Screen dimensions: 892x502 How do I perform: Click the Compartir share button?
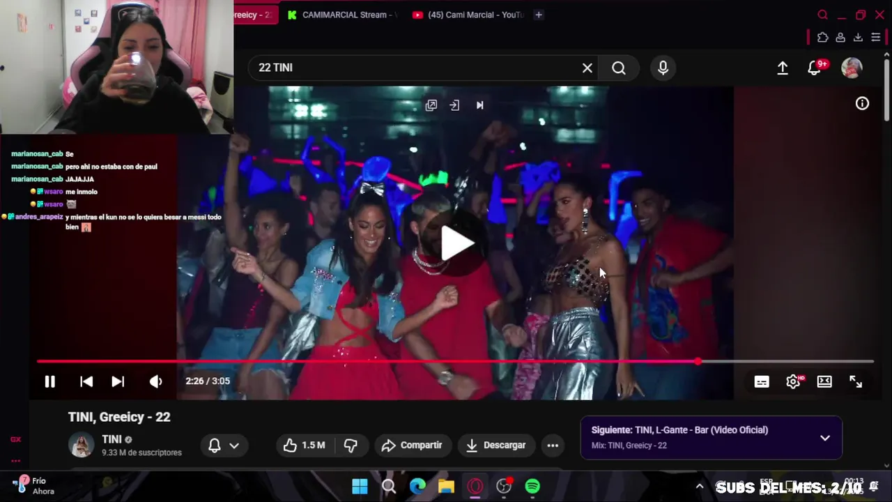413,445
